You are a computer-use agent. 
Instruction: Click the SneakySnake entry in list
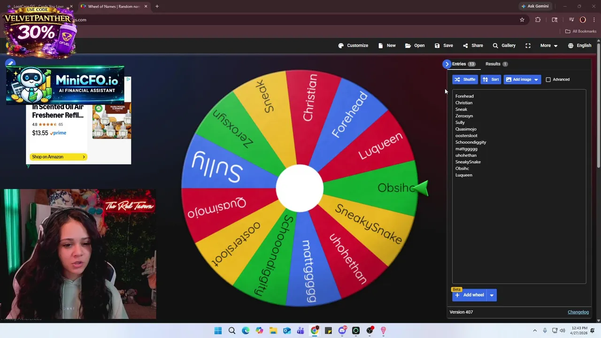point(468,162)
